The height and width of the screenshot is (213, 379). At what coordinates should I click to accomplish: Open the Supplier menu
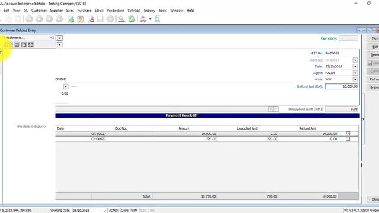(x=56, y=11)
